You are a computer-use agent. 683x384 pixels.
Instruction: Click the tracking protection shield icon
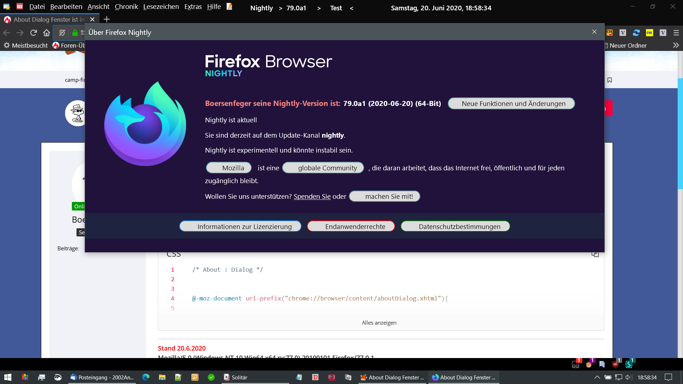(62, 33)
